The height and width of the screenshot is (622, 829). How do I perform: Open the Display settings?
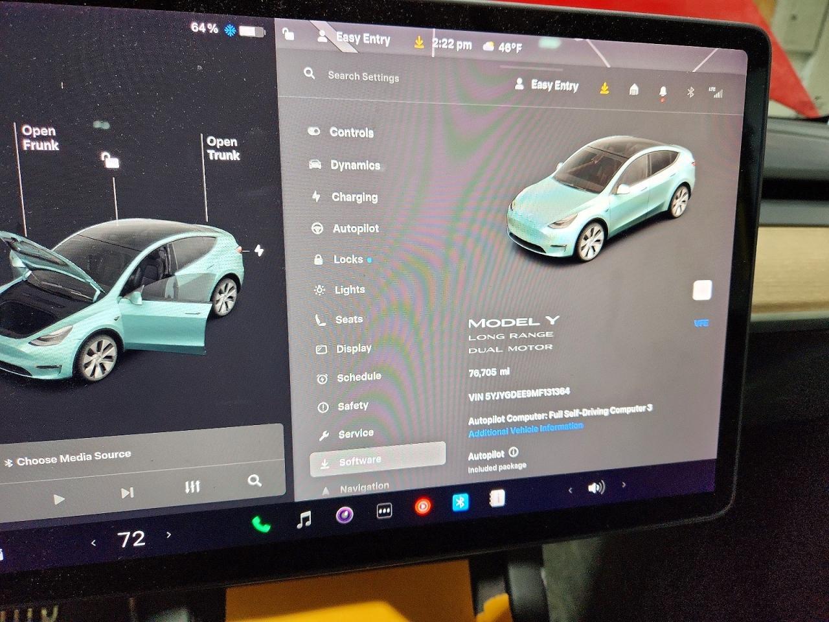tap(344, 349)
